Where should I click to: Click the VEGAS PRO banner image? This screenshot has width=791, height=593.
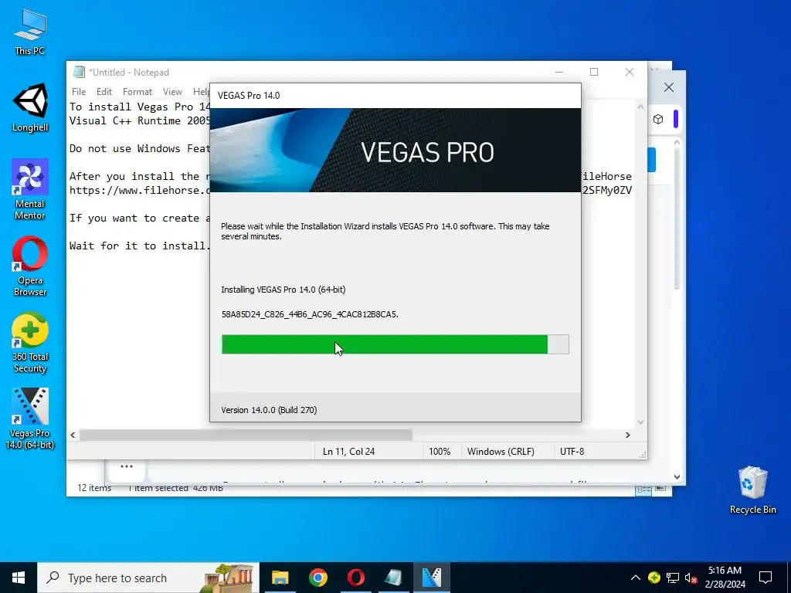(x=395, y=151)
